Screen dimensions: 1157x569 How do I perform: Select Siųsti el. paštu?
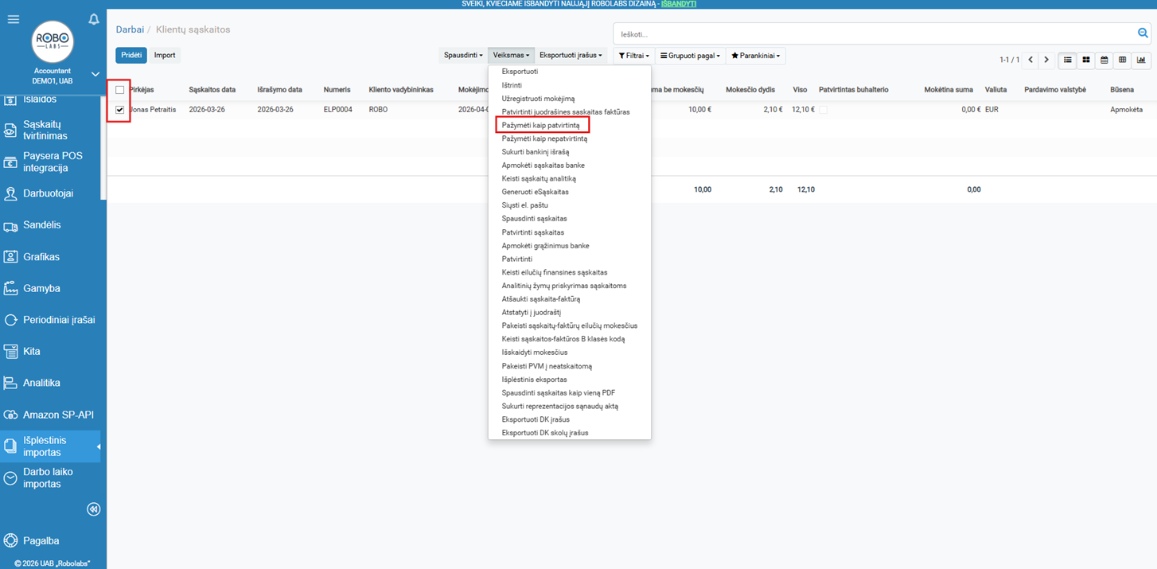524,205
